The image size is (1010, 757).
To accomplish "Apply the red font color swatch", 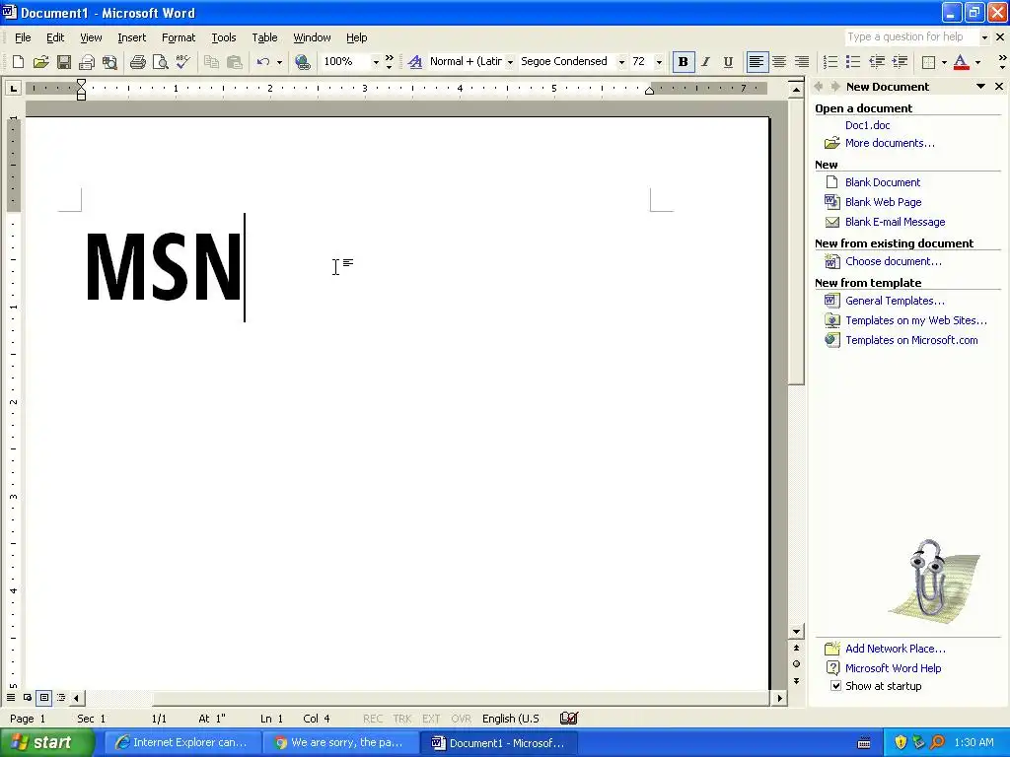I will [x=961, y=62].
